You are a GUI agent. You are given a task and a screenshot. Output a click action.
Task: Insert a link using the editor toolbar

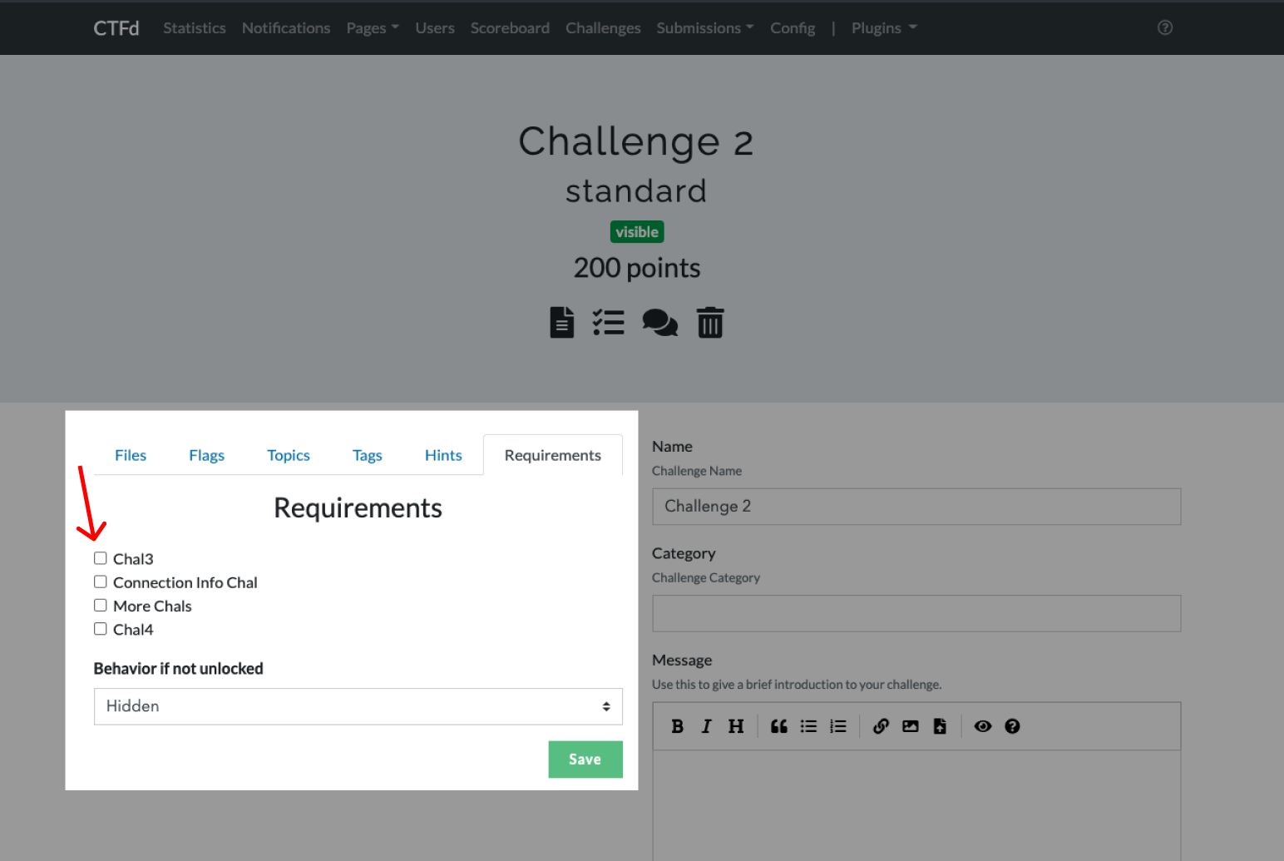click(x=881, y=726)
